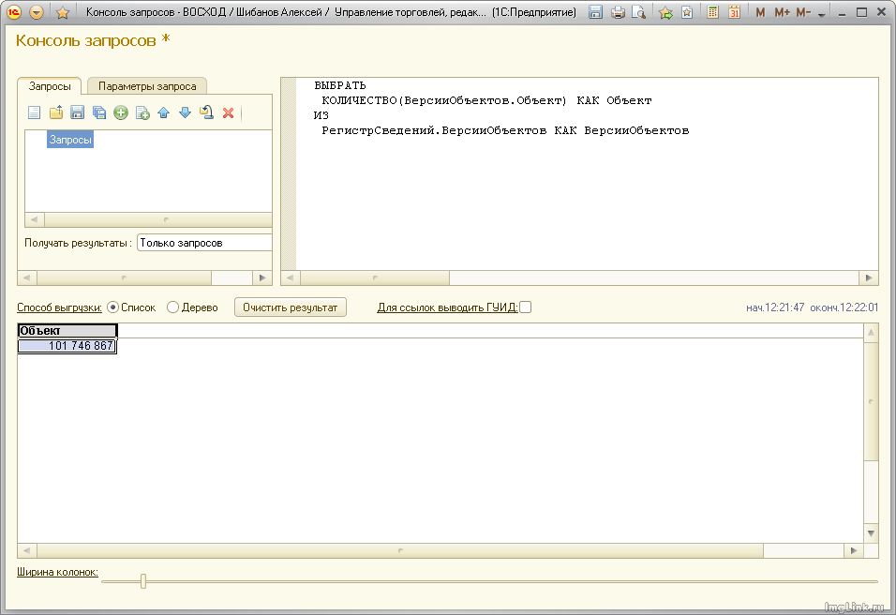Delete query with red cross icon

(x=228, y=112)
